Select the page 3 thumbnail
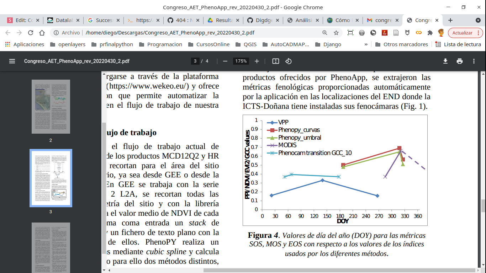This screenshot has height=273, width=486. pos(51,178)
